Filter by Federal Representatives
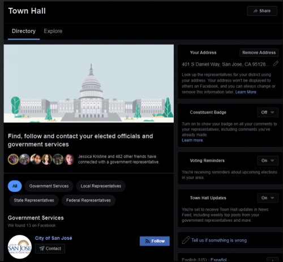283x262 pixels. 88,200
